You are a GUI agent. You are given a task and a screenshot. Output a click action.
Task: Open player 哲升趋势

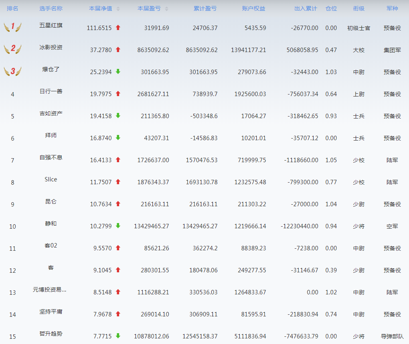pyautogui.click(x=51, y=334)
